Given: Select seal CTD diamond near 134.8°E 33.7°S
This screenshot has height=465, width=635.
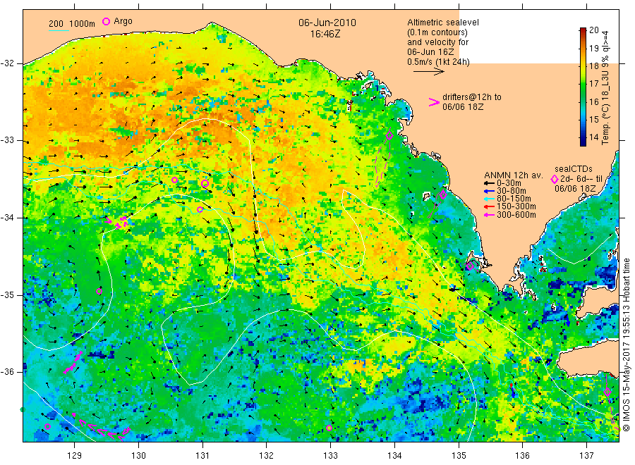Looking at the screenshot, I should pyautogui.click(x=443, y=194).
